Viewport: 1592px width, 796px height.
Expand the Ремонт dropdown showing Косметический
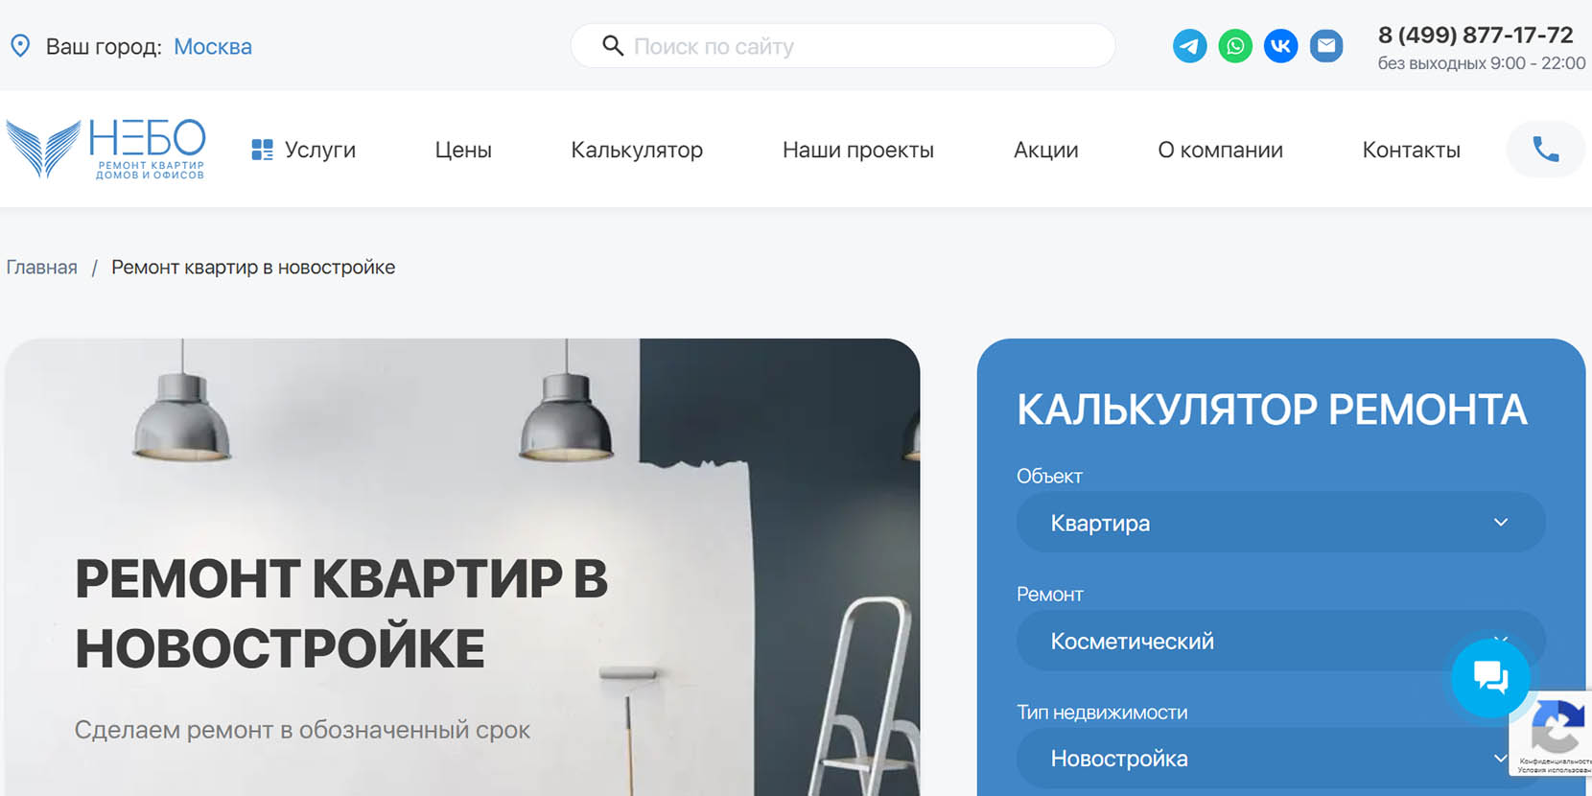tap(1280, 641)
